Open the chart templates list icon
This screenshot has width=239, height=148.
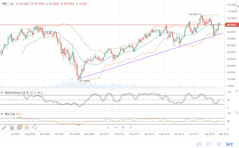tap(11, 127)
